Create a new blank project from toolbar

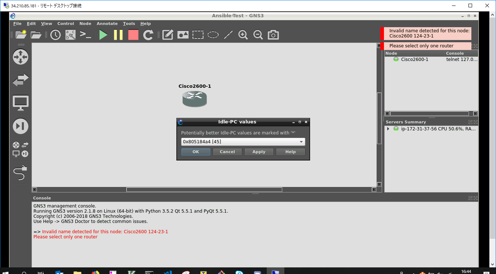[21, 35]
